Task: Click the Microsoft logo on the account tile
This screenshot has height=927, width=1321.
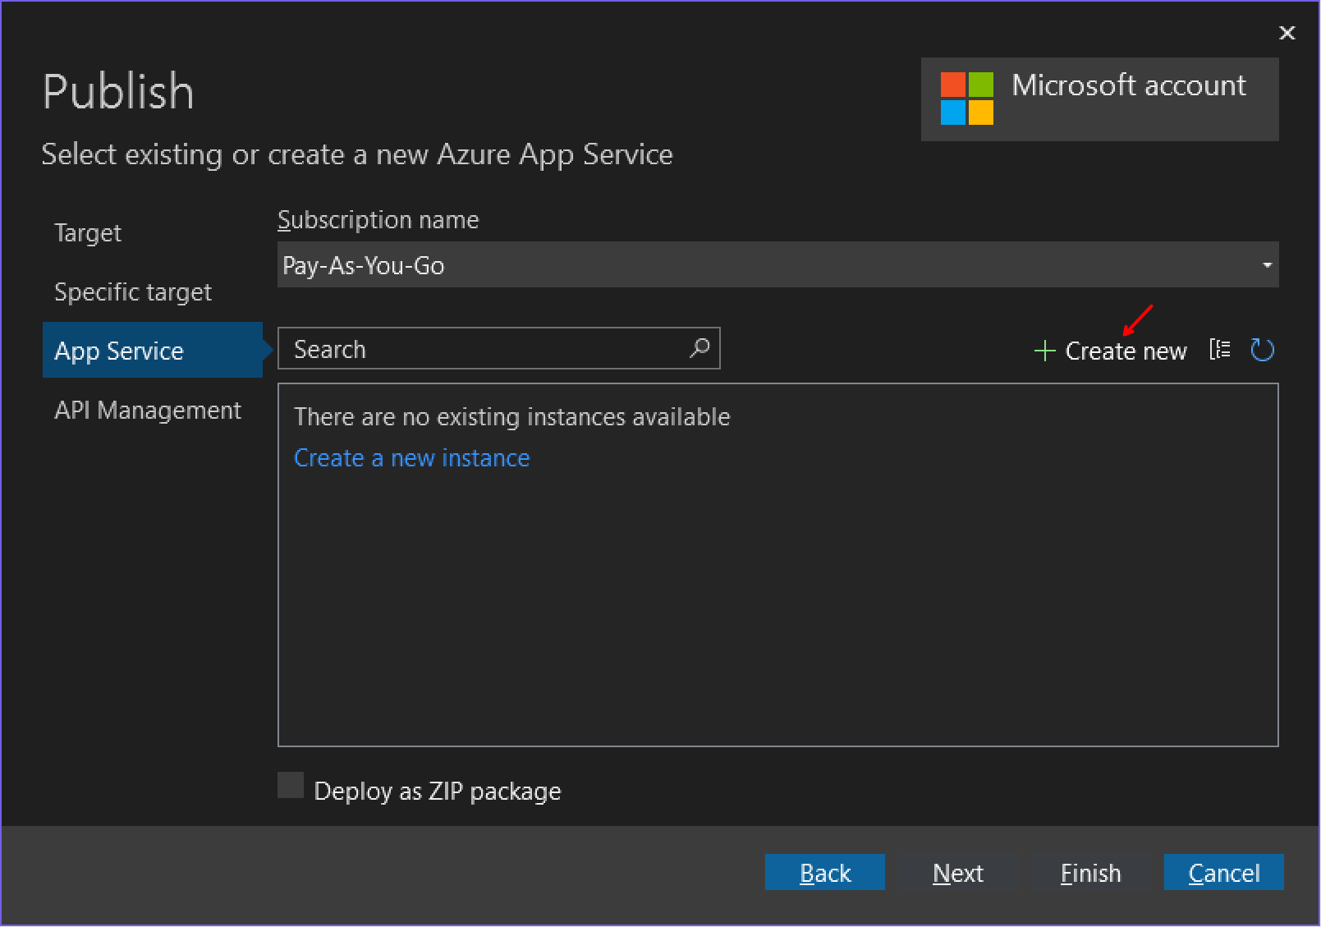Action: click(967, 99)
